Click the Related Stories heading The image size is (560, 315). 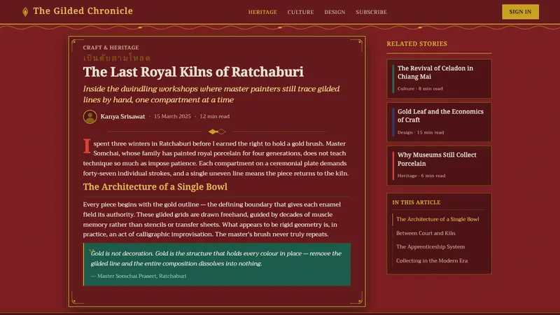[416, 44]
